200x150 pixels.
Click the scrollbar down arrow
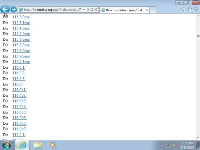pyautogui.click(x=198, y=138)
